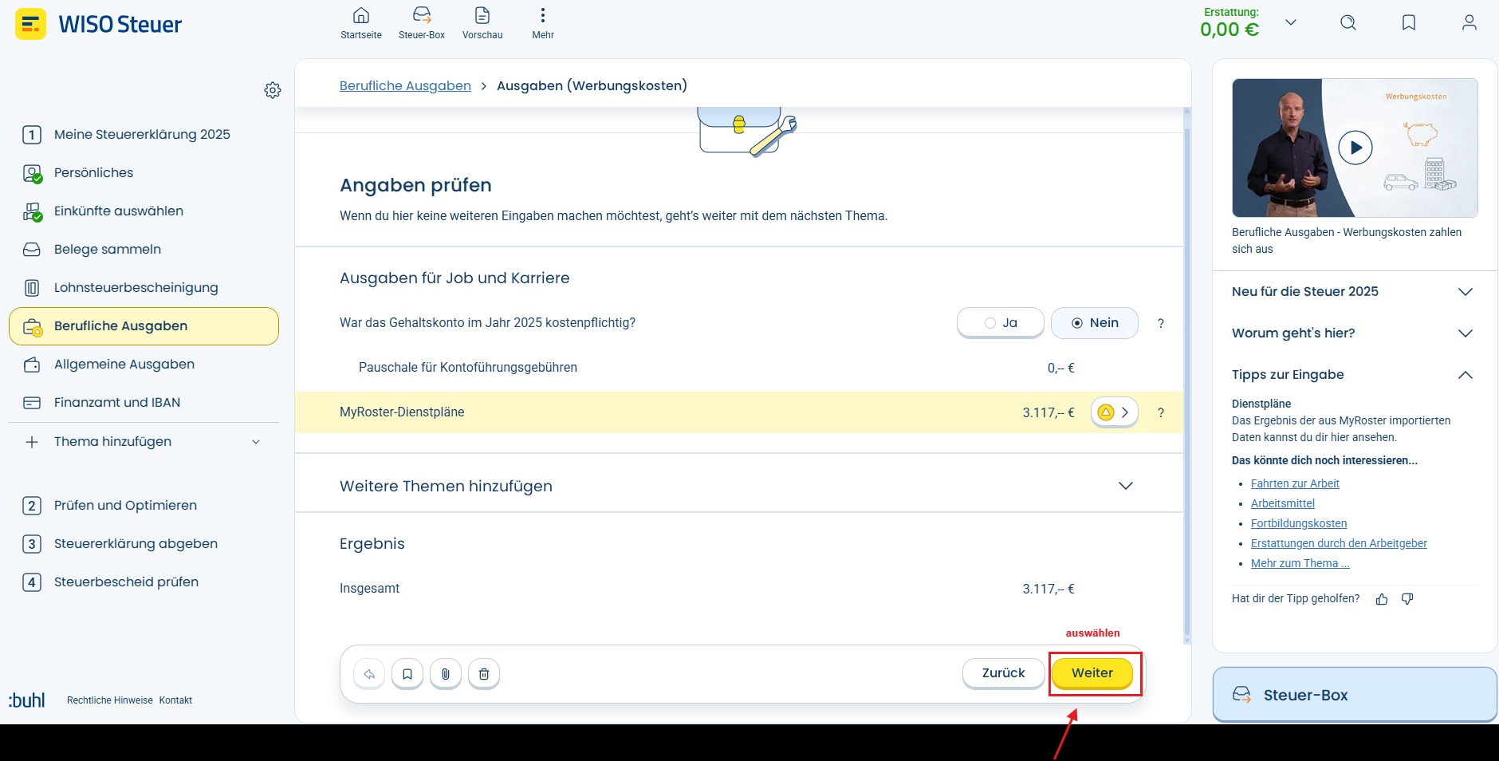
Task: Click the WISO Steuer logo
Action: pos(98,24)
